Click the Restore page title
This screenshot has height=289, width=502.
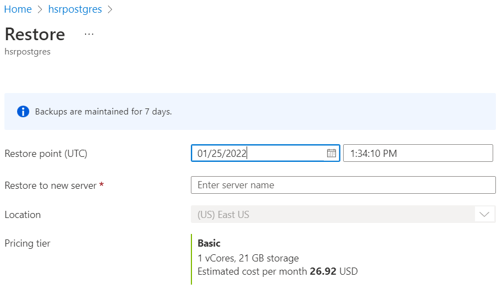pyautogui.click(x=35, y=34)
